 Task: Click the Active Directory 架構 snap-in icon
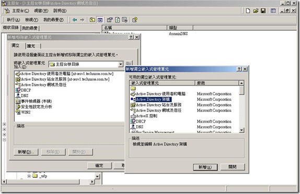133,99
